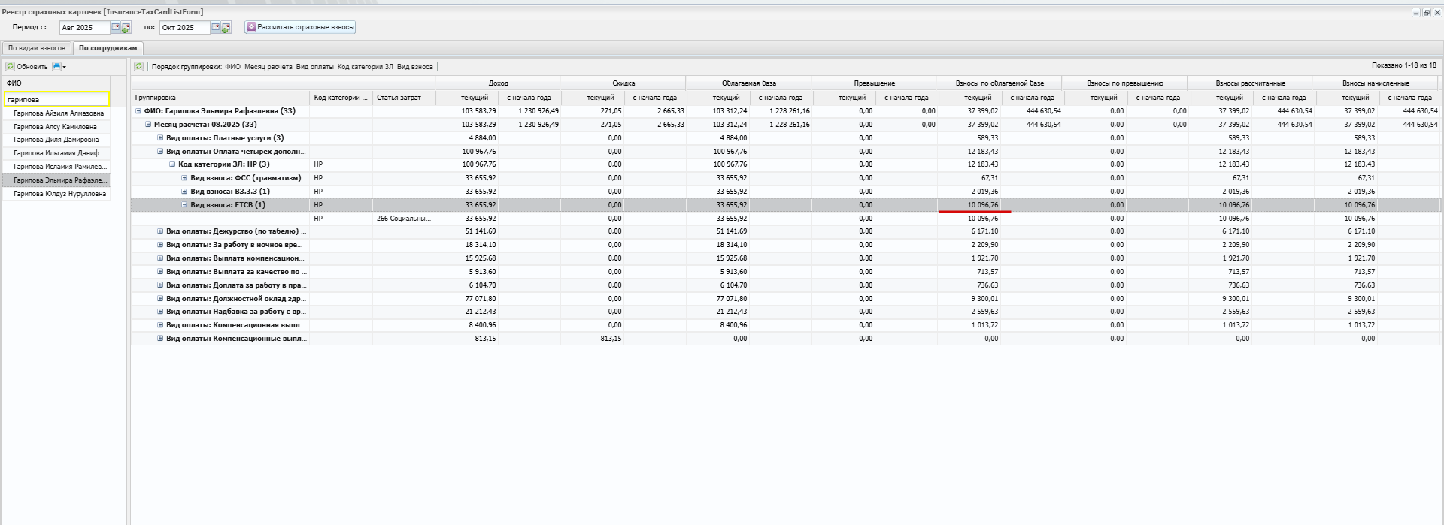Open calendar picker for 'Период с' date
The height and width of the screenshot is (525, 1444).
coord(115,27)
